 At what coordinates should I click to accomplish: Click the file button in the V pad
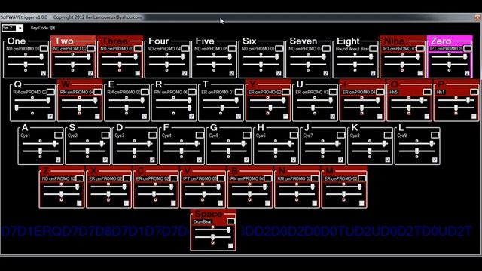click(x=221, y=178)
